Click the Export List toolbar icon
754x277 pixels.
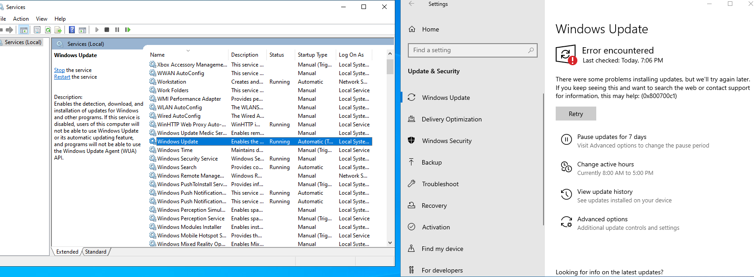(58, 30)
